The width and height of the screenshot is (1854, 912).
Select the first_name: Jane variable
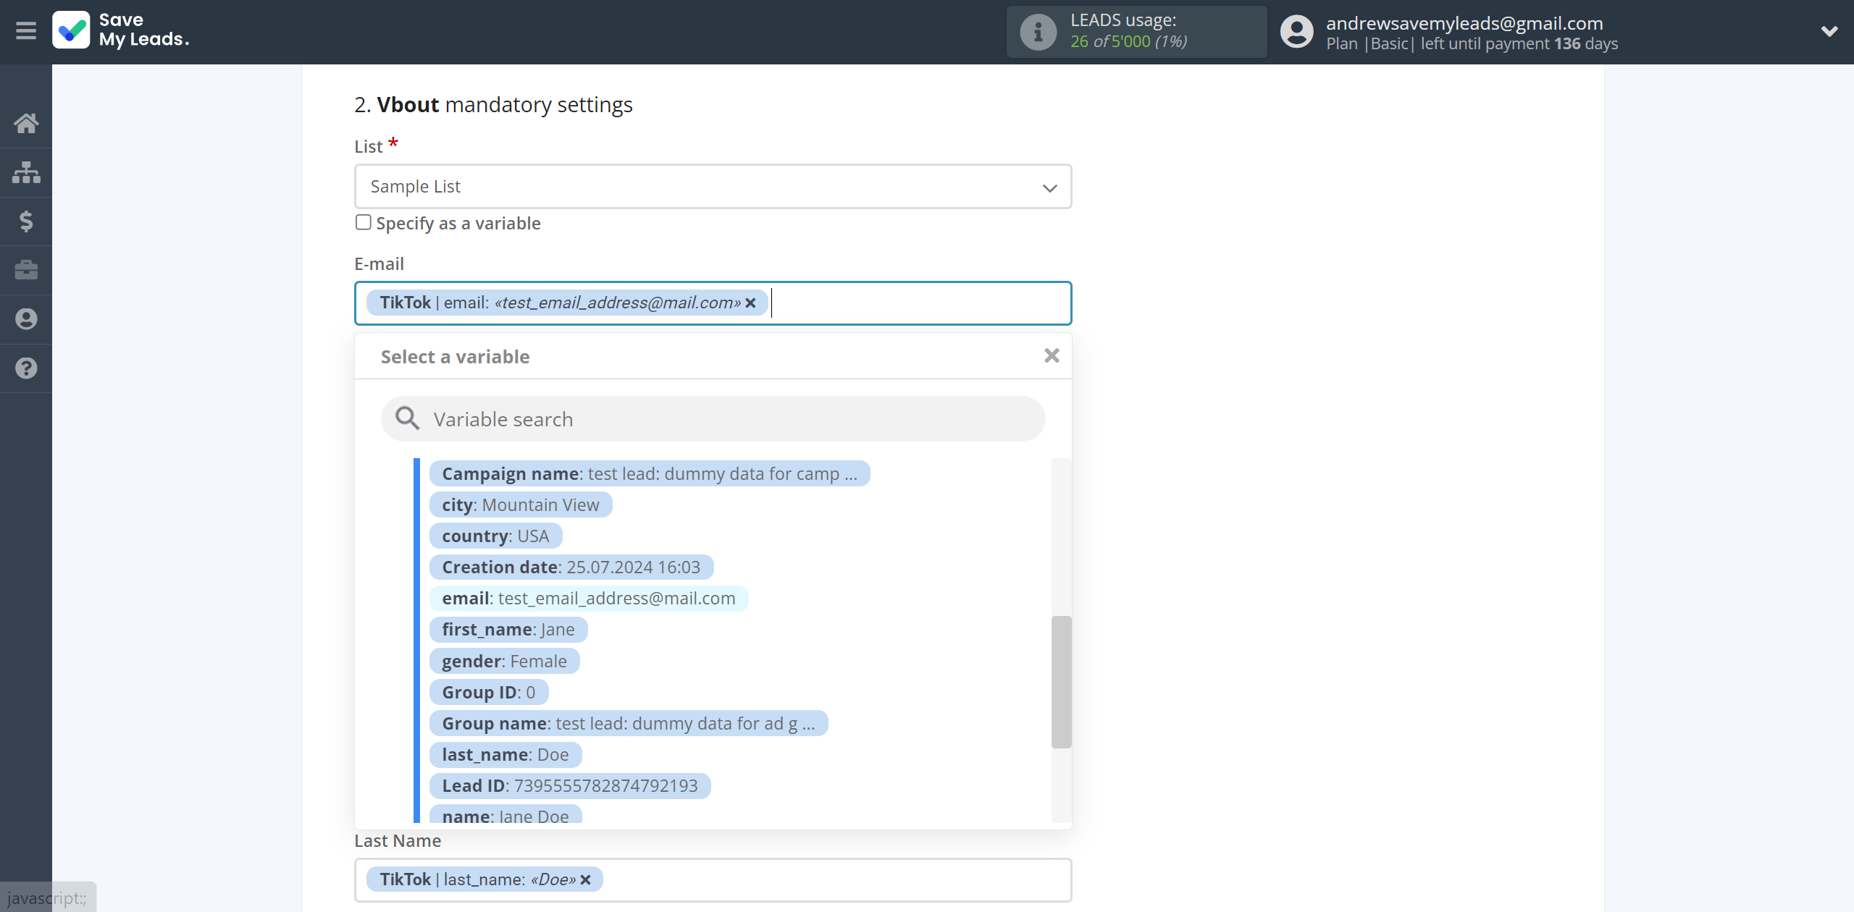point(508,630)
